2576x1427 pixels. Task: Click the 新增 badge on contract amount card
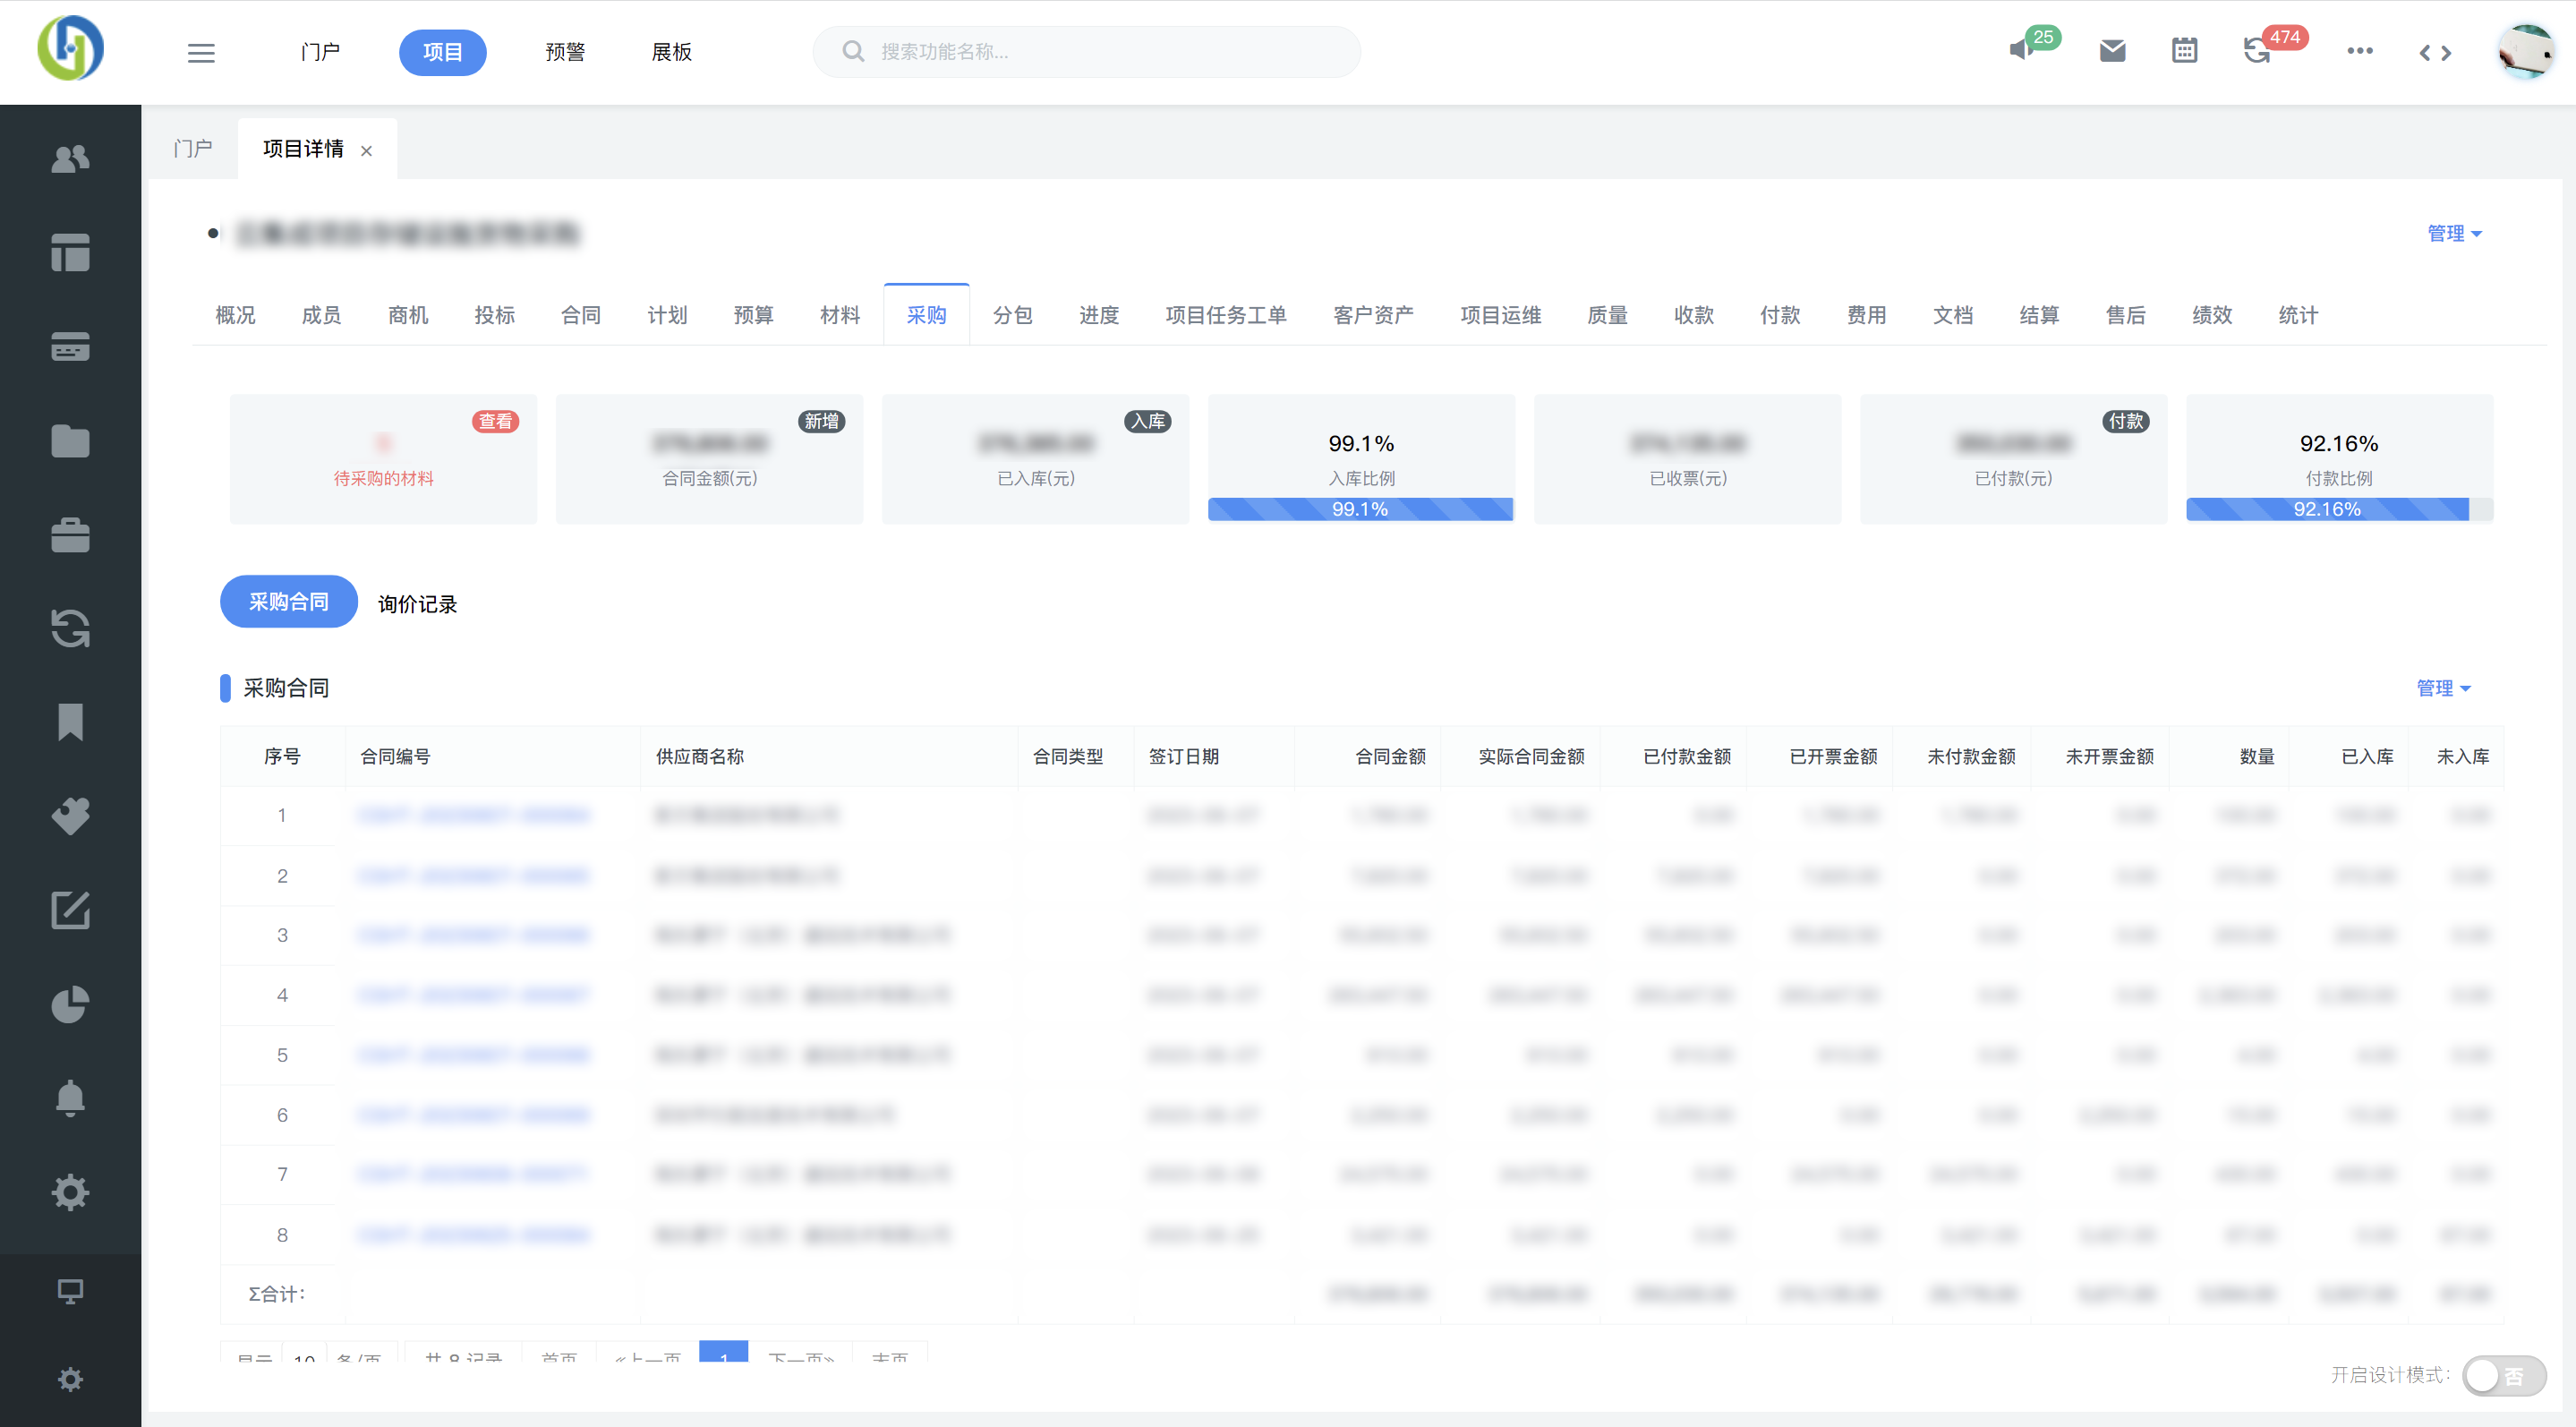[821, 421]
